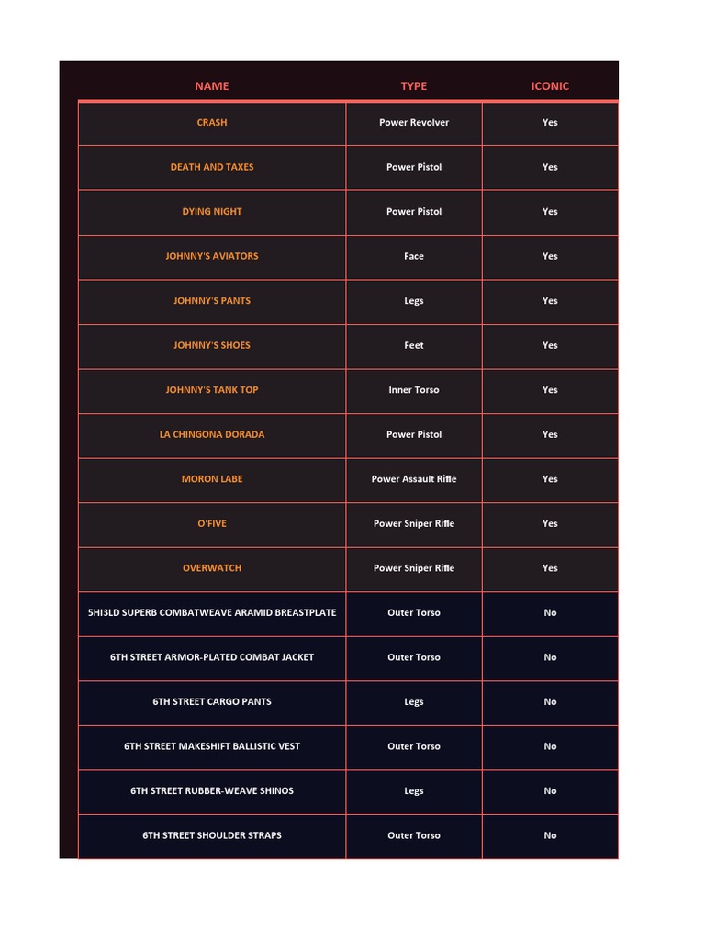Click the DYING NIGHT name cell
Image resolution: width=705 pixels, height=940 pixels.
(x=212, y=211)
